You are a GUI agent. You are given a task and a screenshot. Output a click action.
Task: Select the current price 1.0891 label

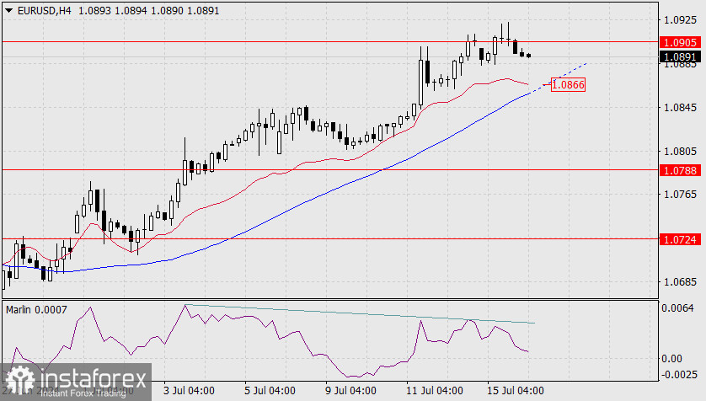(681, 56)
